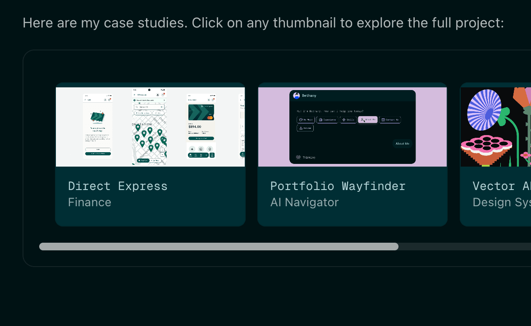Click the case studies intro sentence
This screenshot has width=531, height=326.
point(263,23)
